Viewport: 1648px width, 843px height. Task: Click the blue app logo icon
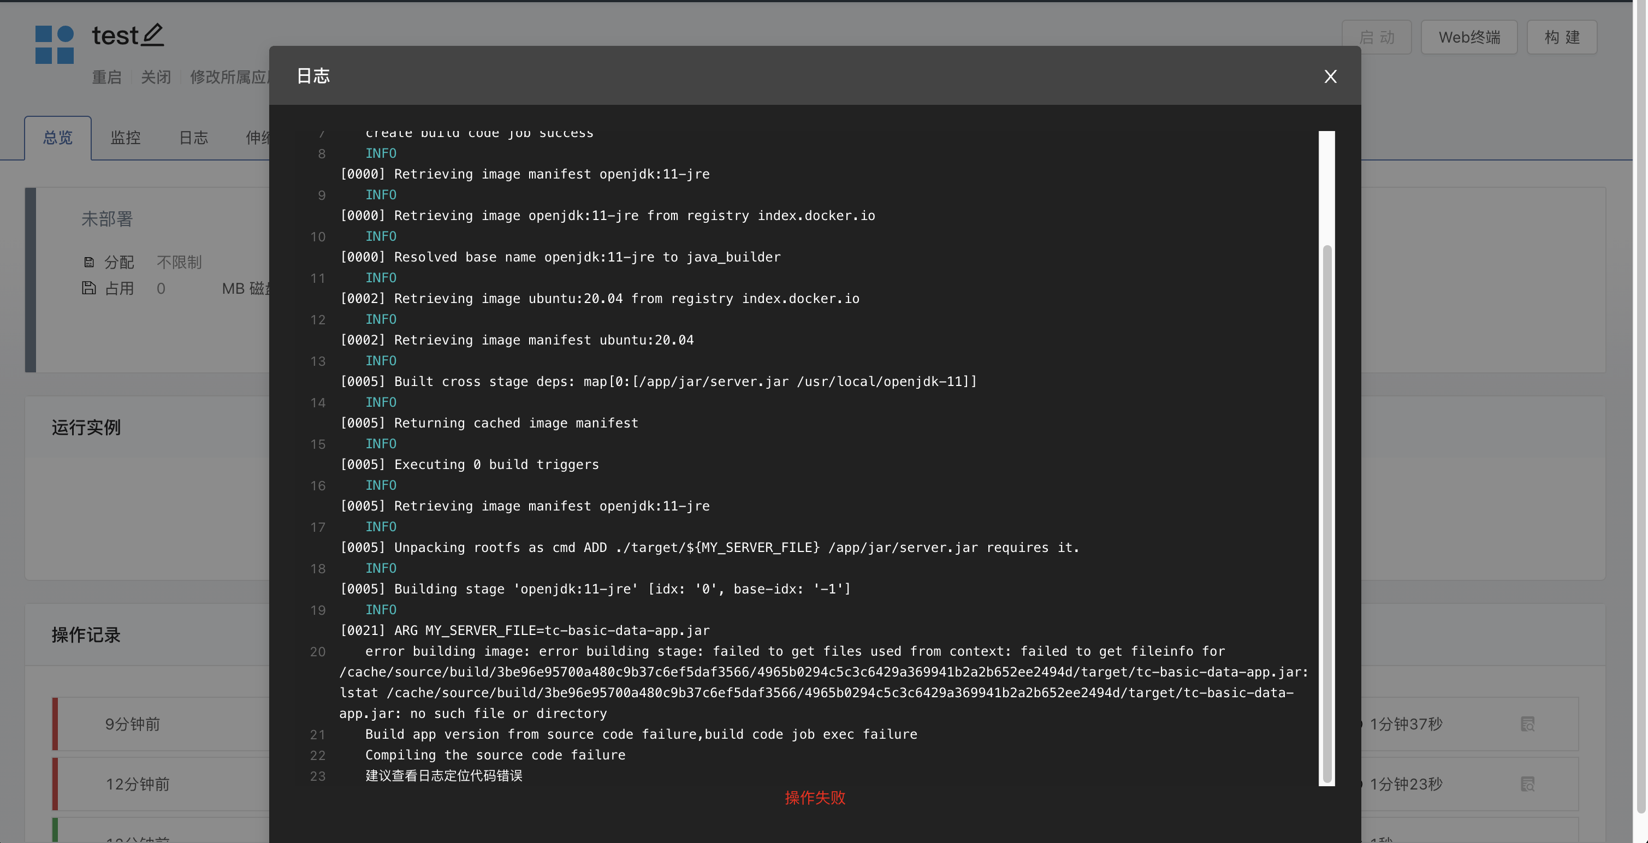tap(55, 44)
